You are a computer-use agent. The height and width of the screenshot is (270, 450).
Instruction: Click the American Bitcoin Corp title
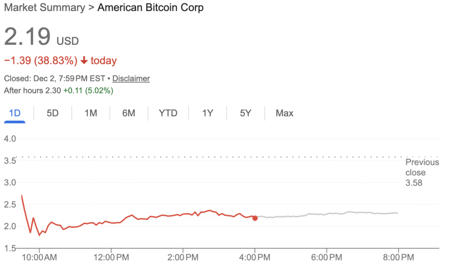coord(150,7)
